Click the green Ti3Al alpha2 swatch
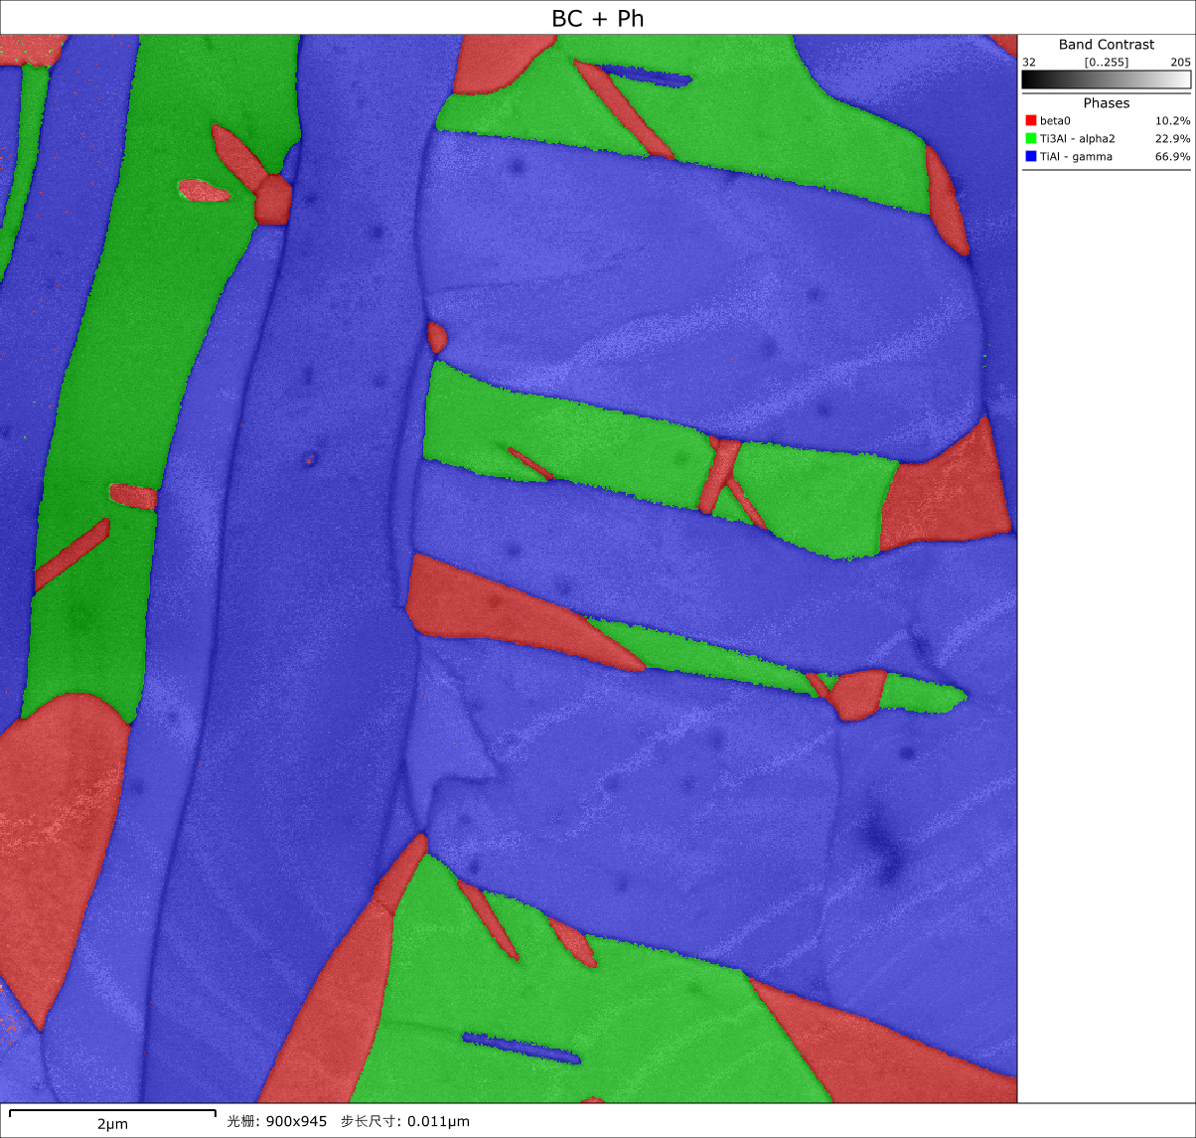 [x=1030, y=139]
